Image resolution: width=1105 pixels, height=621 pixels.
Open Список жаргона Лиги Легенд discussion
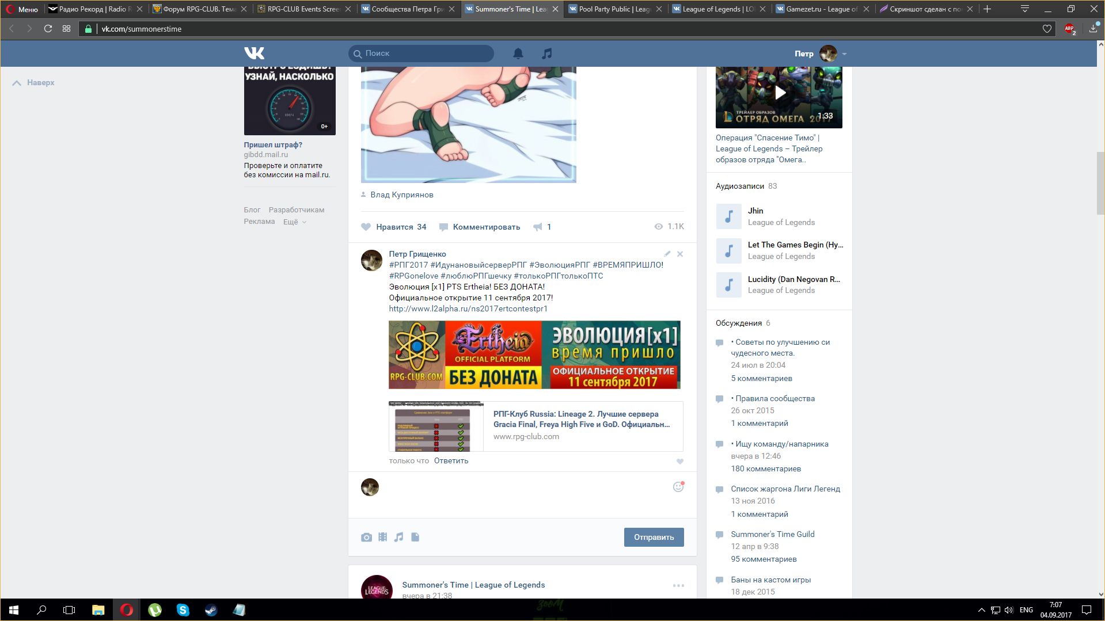click(x=785, y=489)
